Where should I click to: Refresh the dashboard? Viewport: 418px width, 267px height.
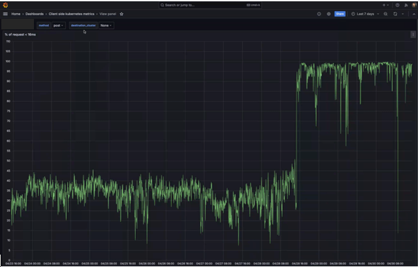[x=395, y=14]
